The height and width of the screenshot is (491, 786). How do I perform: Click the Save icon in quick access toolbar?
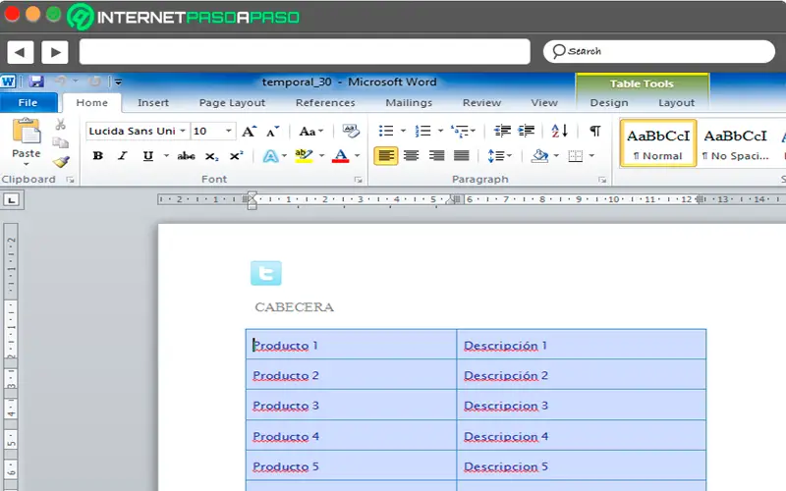[36, 82]
